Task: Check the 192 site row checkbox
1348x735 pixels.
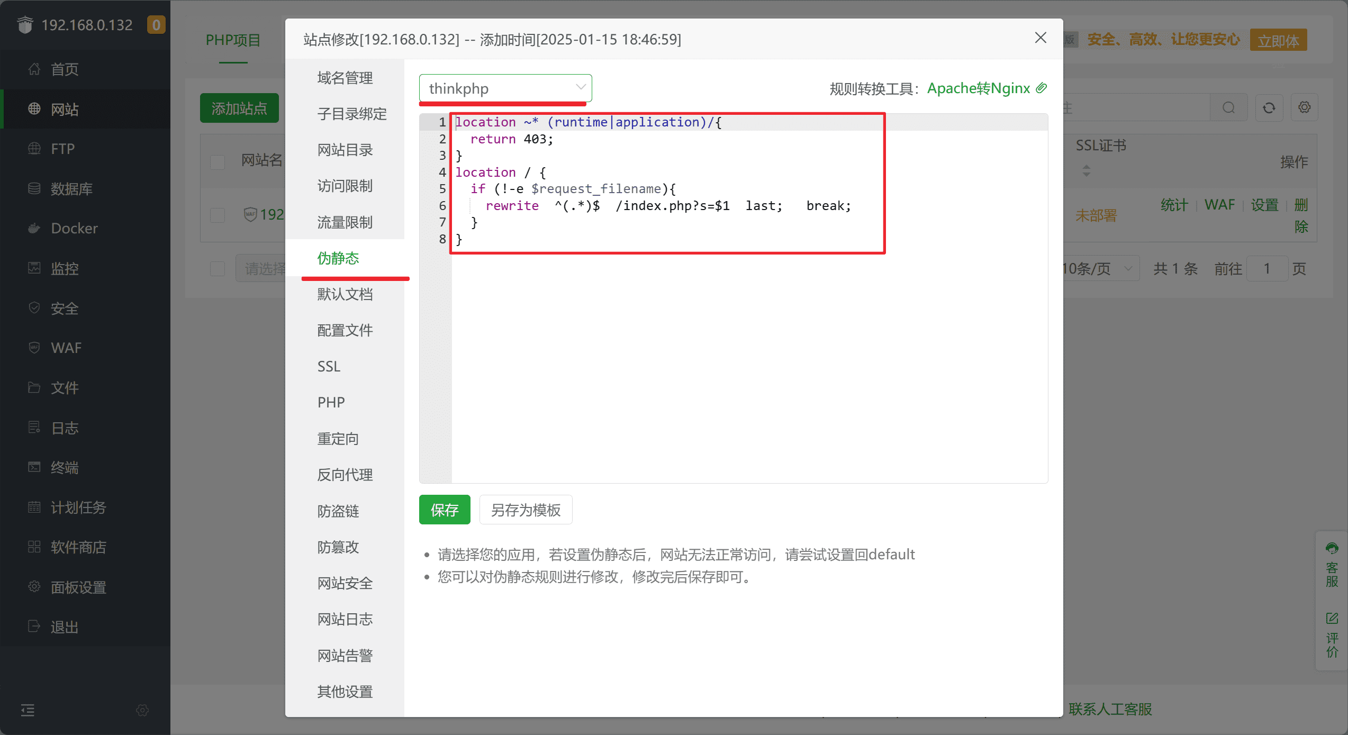Action: coord(218,215)
